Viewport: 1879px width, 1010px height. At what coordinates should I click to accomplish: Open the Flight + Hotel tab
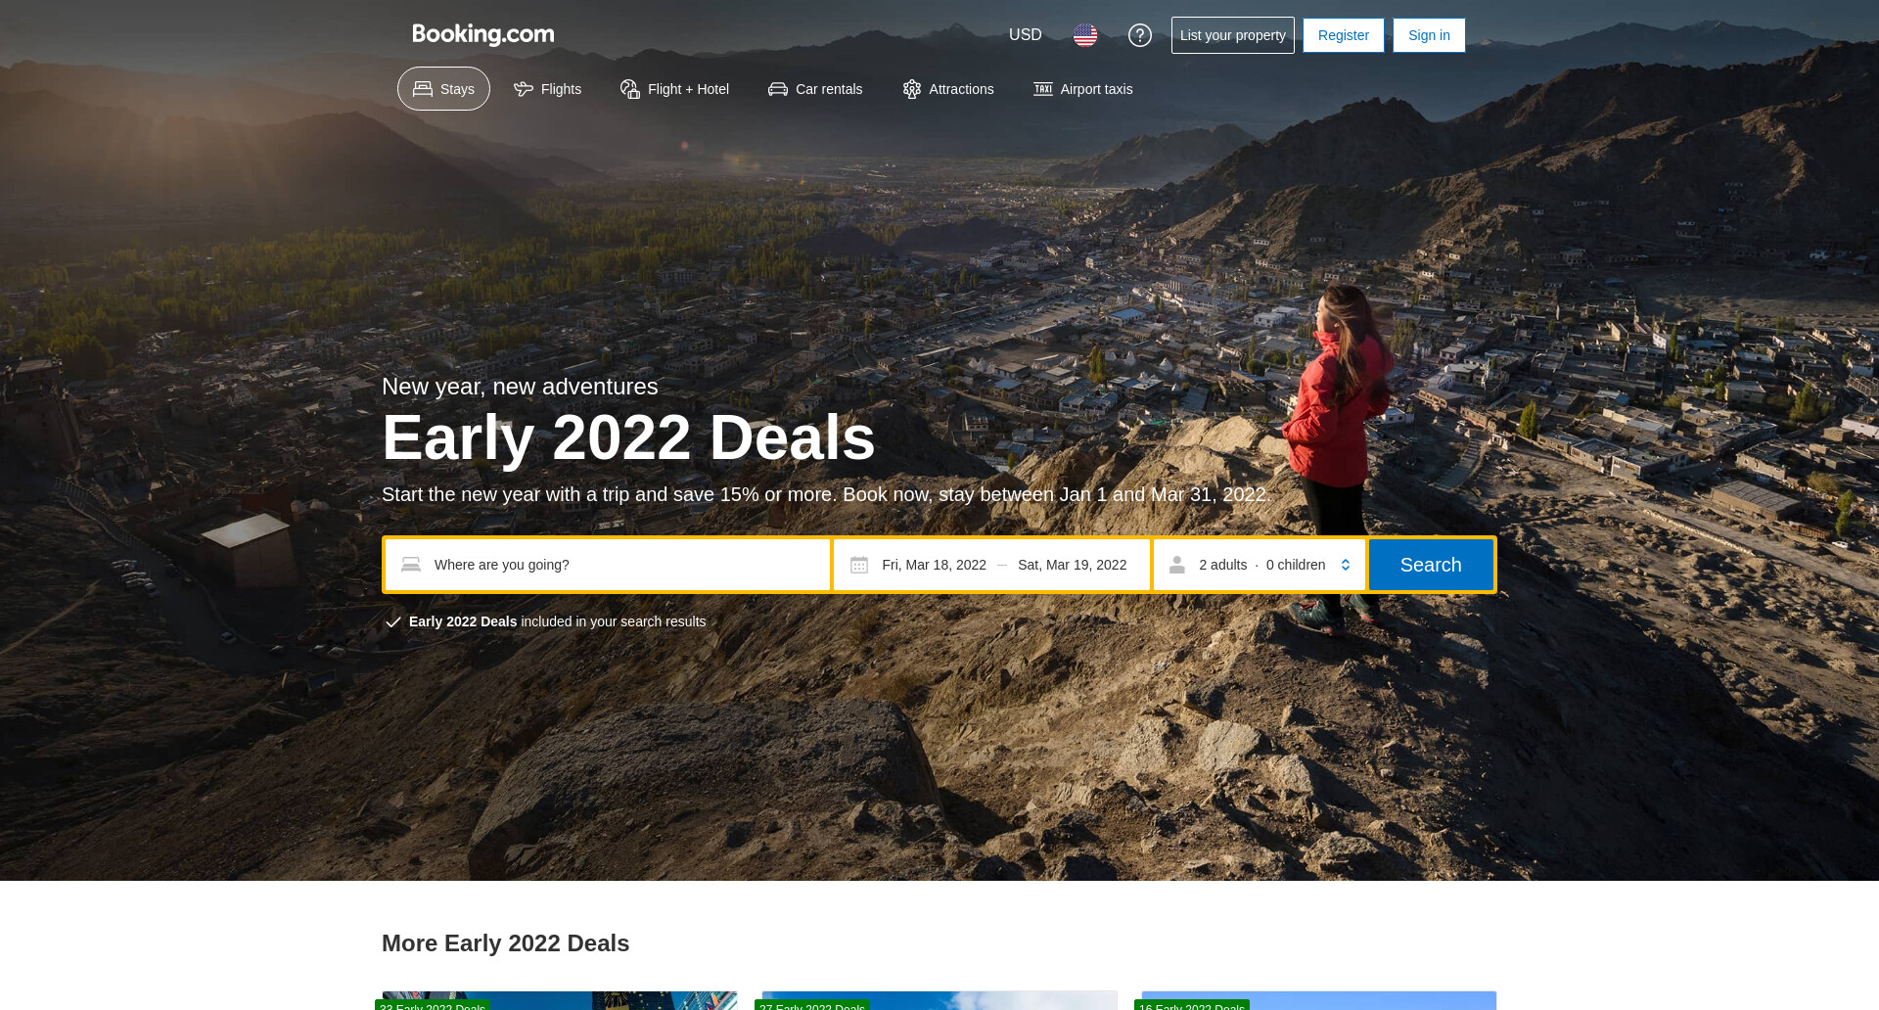click(x=675, y=89)
